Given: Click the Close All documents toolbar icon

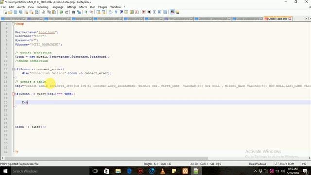Looking at the screenshot, I should click(31, 12).
